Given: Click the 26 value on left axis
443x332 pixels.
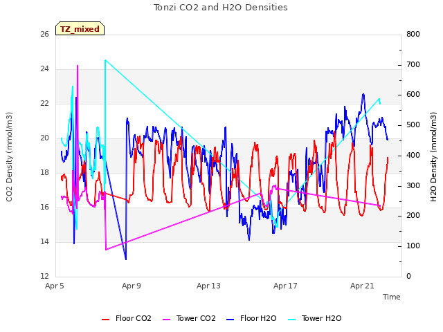Looking at the screenshot, I should tap(44, 35).
